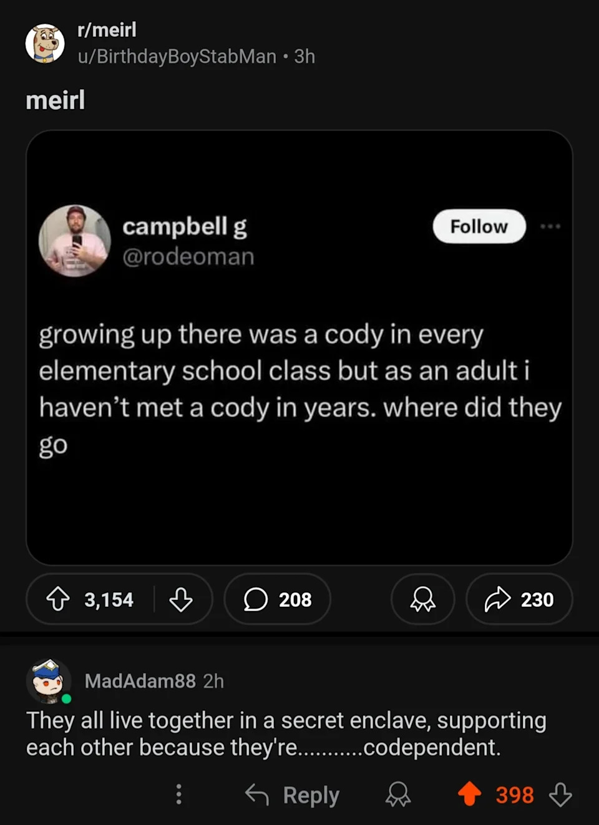Image resolution: width=599 pixels, height=825 pixels.
Task: Give an award to the post
Action: [x=422, y=599]
